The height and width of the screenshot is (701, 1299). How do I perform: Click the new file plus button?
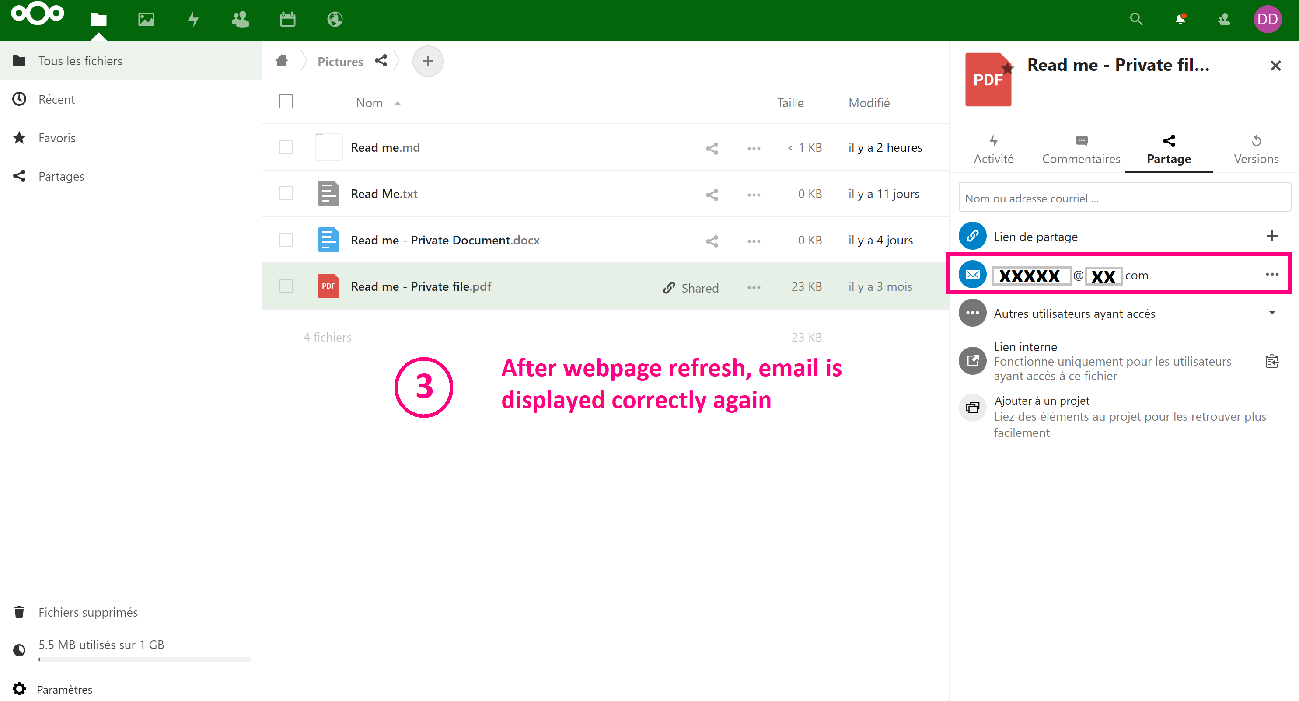click(428, 62)
